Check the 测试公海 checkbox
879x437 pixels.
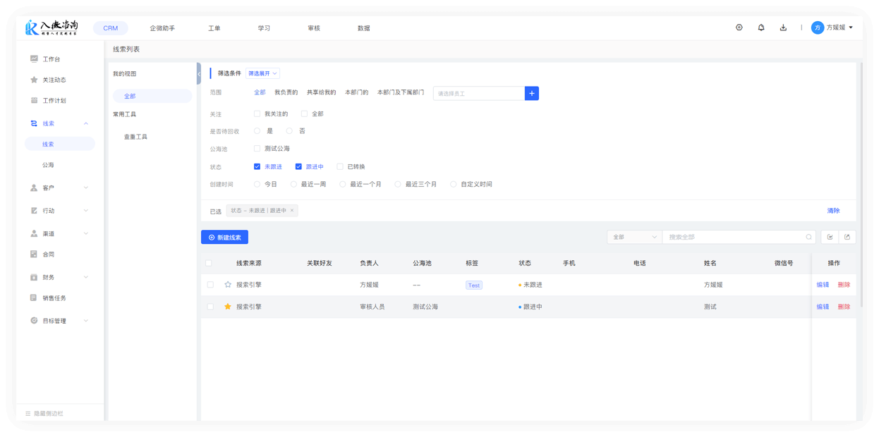257,149
